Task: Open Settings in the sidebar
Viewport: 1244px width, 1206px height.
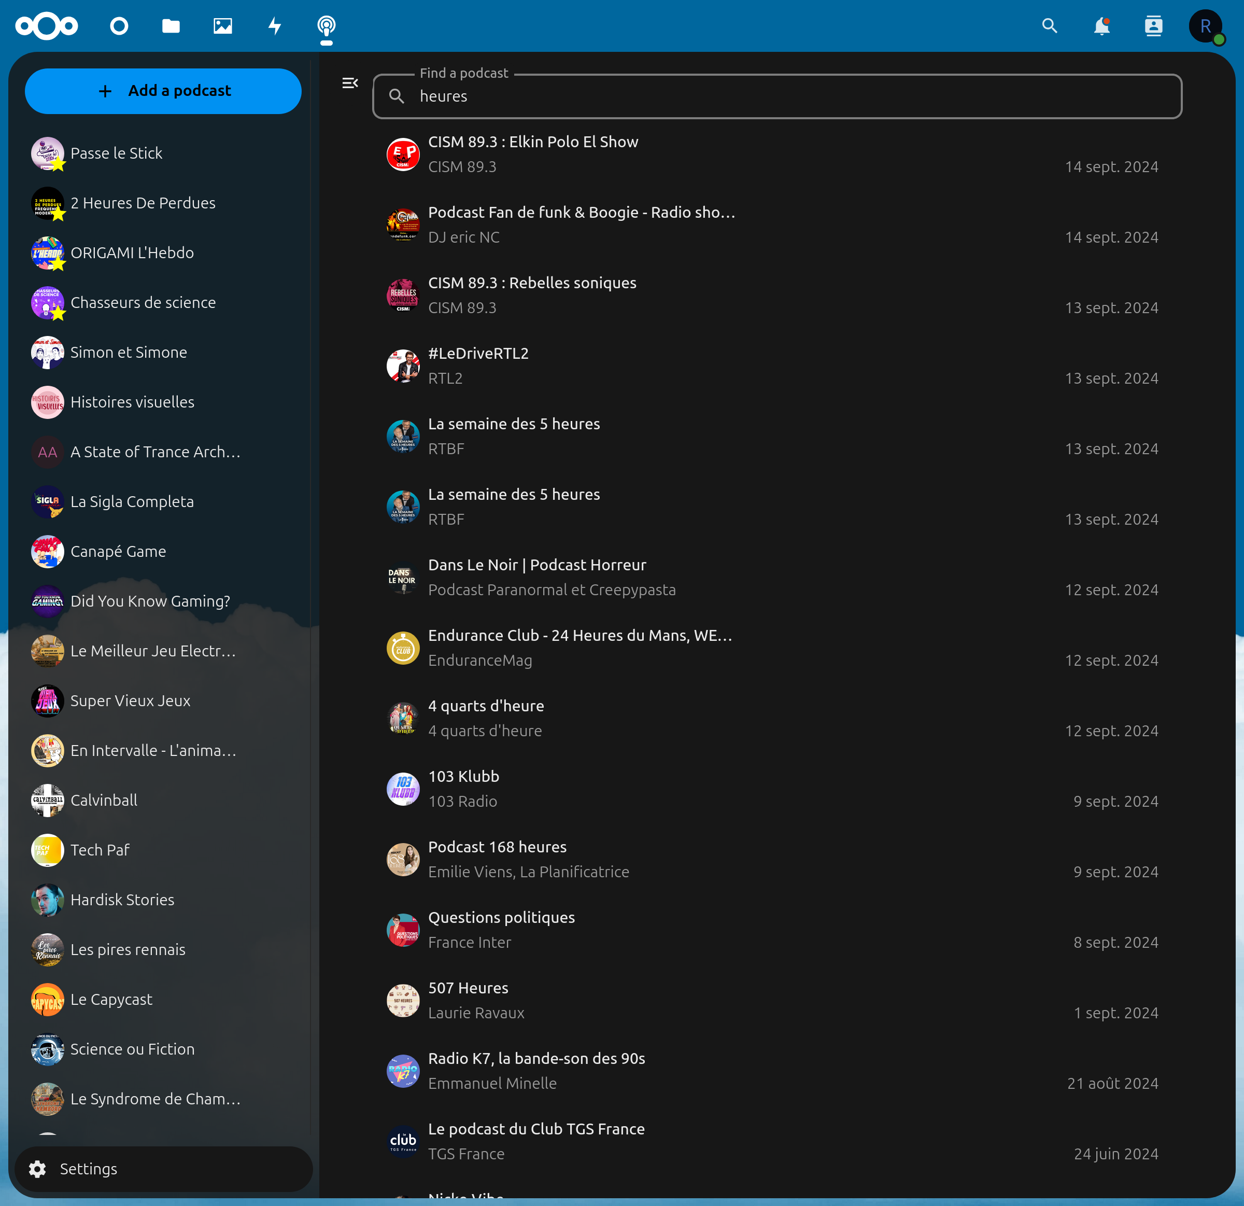Action: tap(163, 1169)
